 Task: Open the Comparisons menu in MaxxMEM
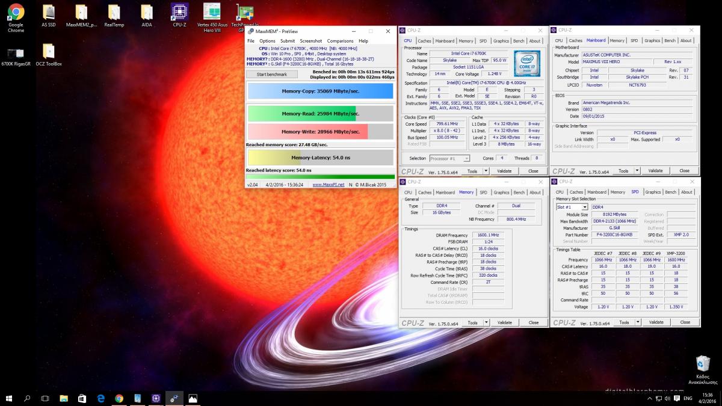coord(340,41)
